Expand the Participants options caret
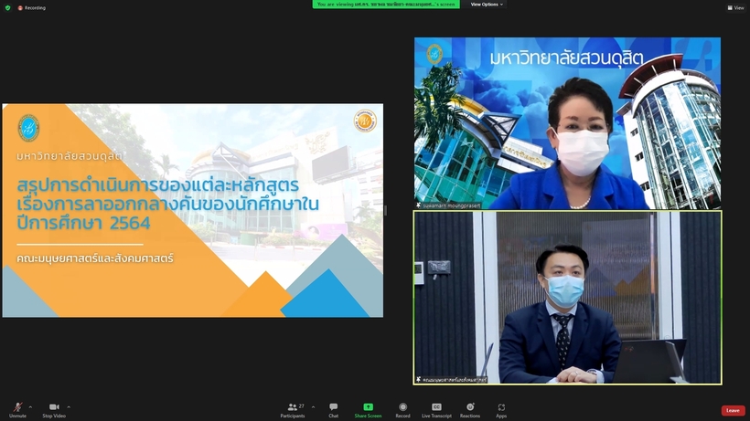 pos(314,407)
